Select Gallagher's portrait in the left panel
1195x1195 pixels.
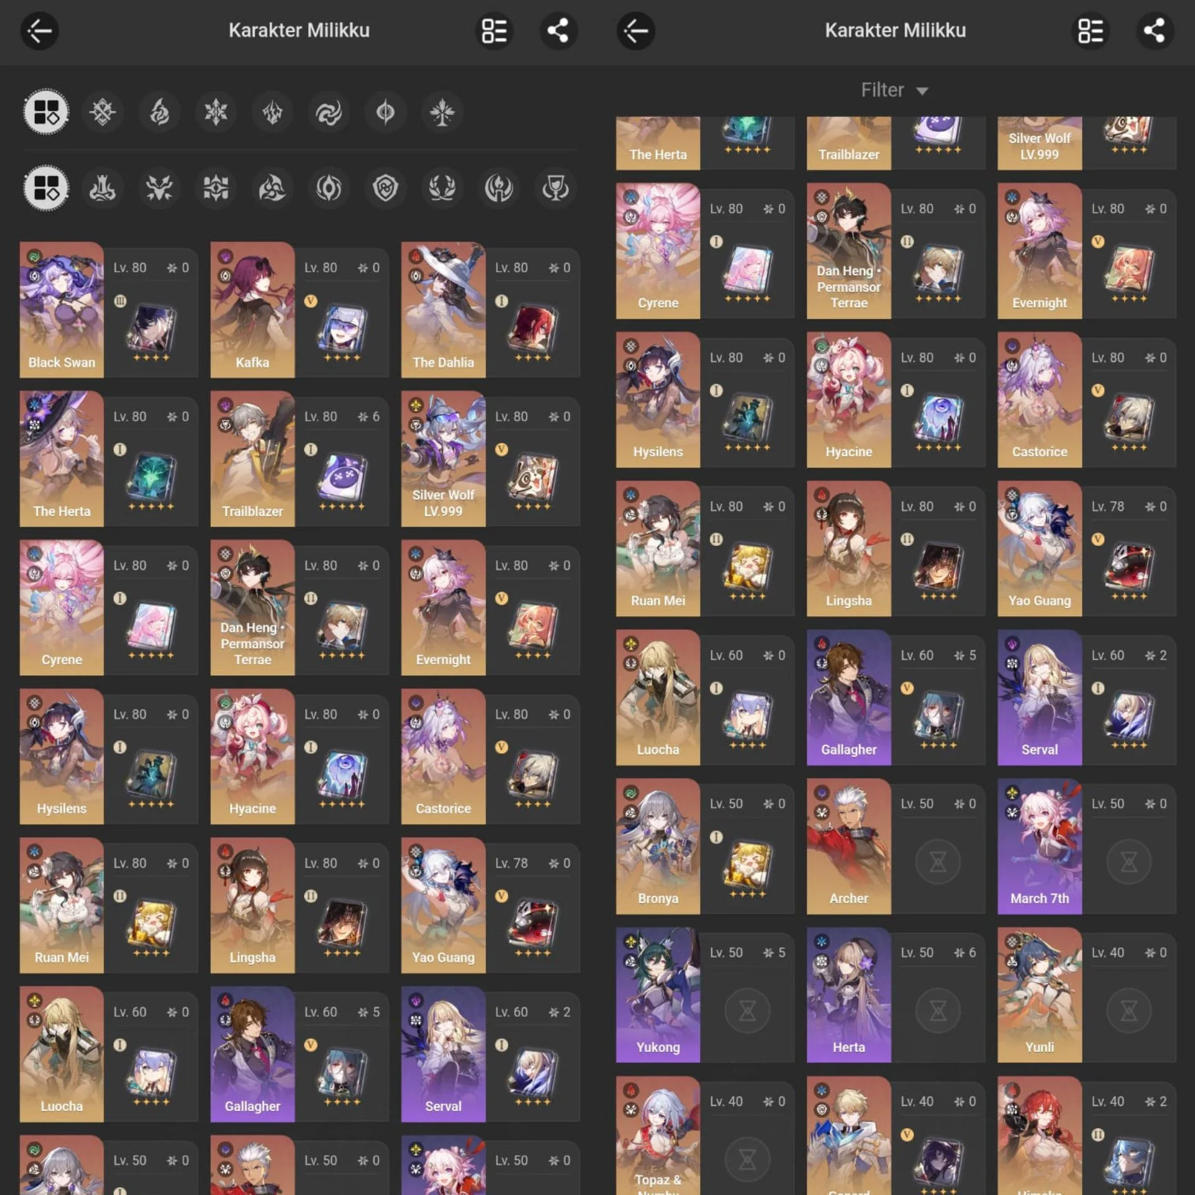click(252, 1054)
